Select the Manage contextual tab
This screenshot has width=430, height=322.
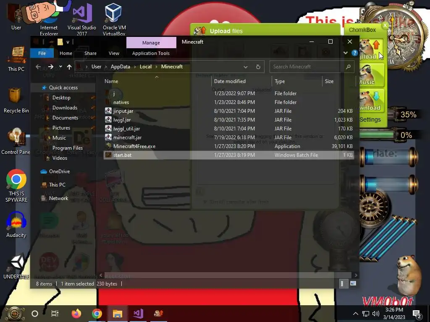pyautogui.click(x=151, y=43)
